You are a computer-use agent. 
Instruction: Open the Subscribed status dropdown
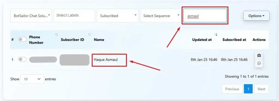117,15
